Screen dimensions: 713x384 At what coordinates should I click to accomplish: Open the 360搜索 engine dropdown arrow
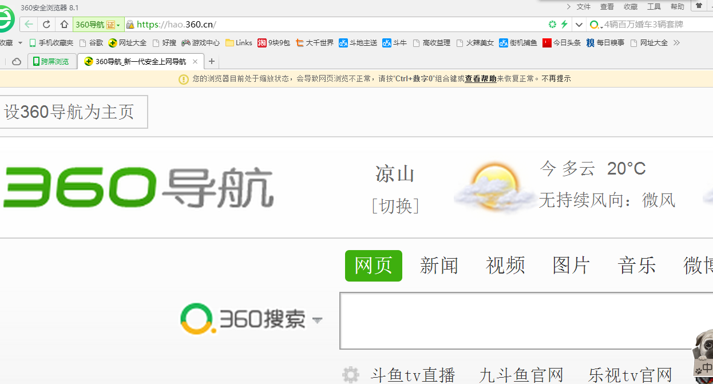tap(317, 320)
